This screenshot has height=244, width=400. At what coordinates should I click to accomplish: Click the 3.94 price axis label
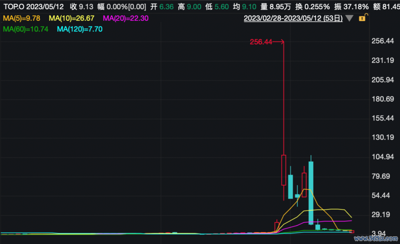pos(379,234)
